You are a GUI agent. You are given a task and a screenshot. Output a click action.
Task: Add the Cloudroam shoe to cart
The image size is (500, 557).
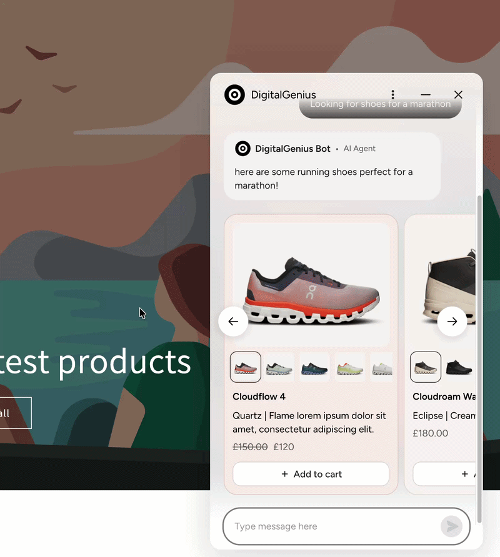tap(444, 474)
